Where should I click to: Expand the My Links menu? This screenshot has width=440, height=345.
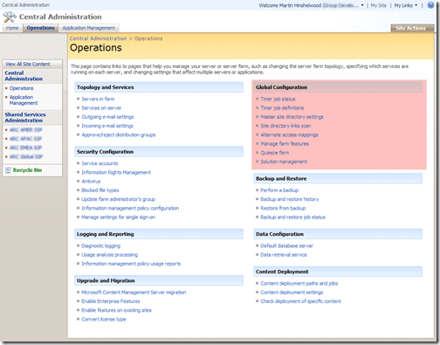[406, 5]
